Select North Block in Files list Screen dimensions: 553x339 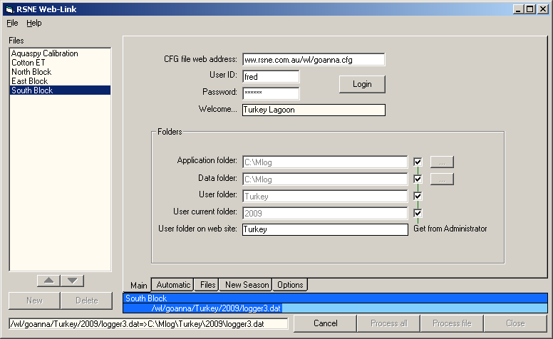[31, 72]
